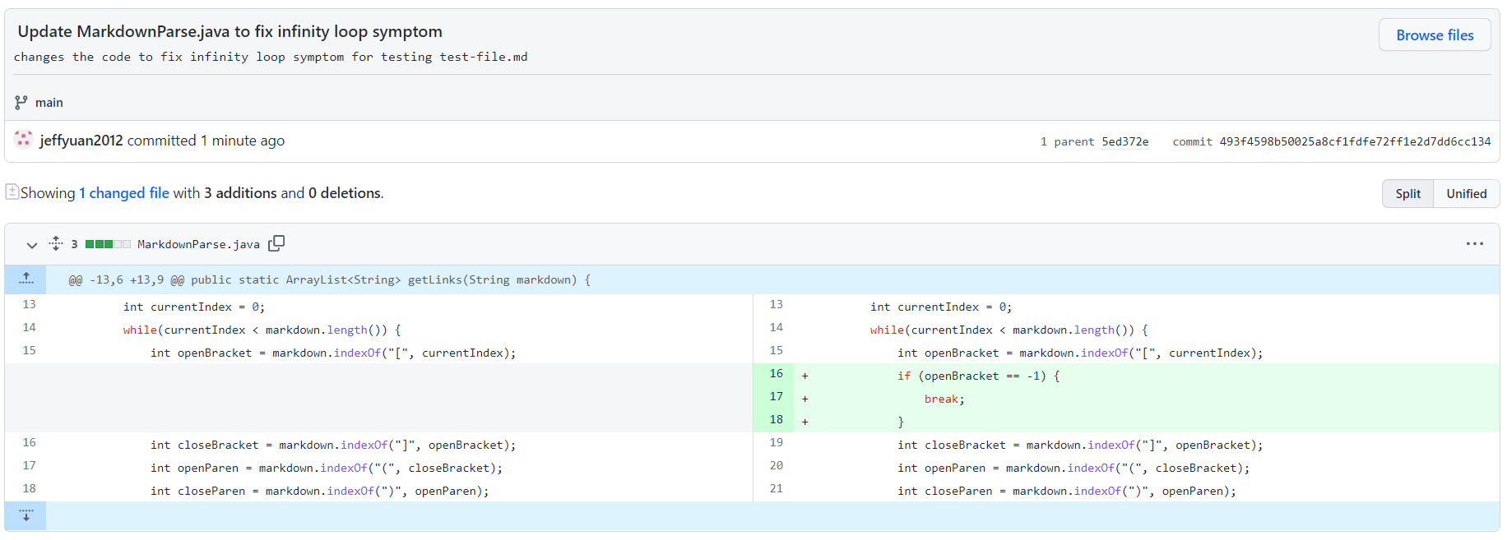Click the Browse files button
Screen dimensions: 1507x540
(1434, 35)
